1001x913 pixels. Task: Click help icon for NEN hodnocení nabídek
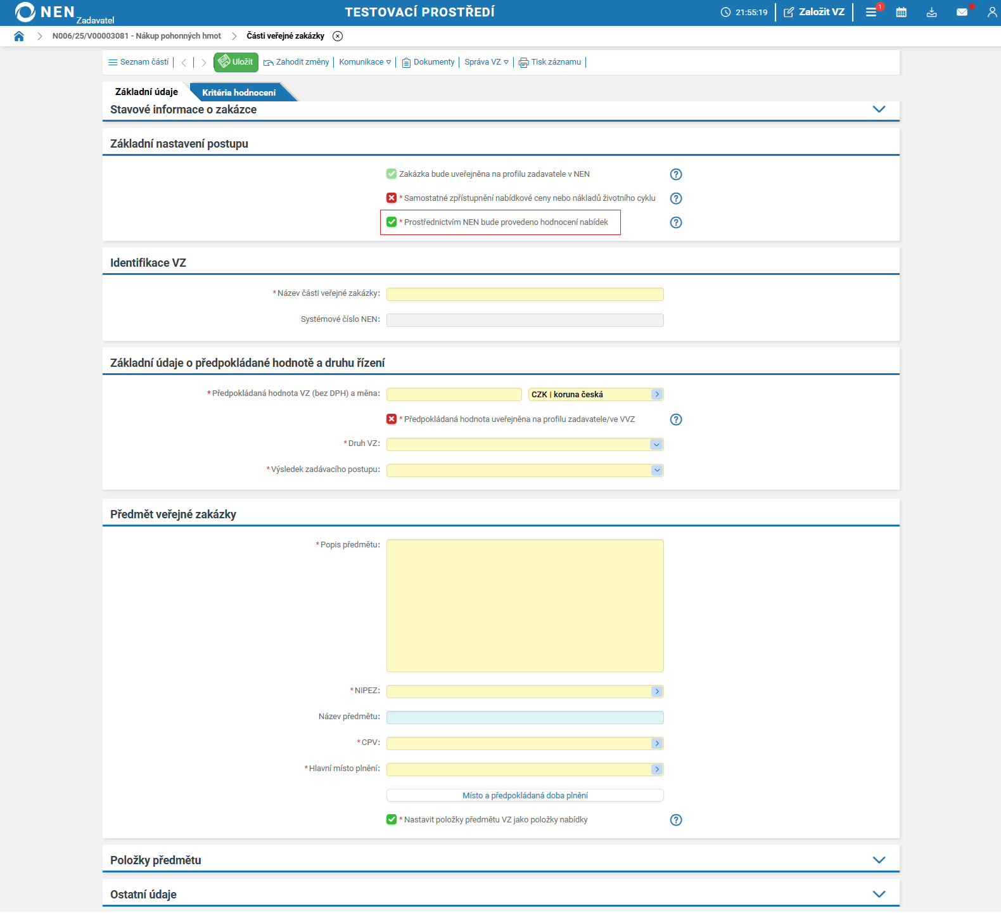tap(676, 222)
